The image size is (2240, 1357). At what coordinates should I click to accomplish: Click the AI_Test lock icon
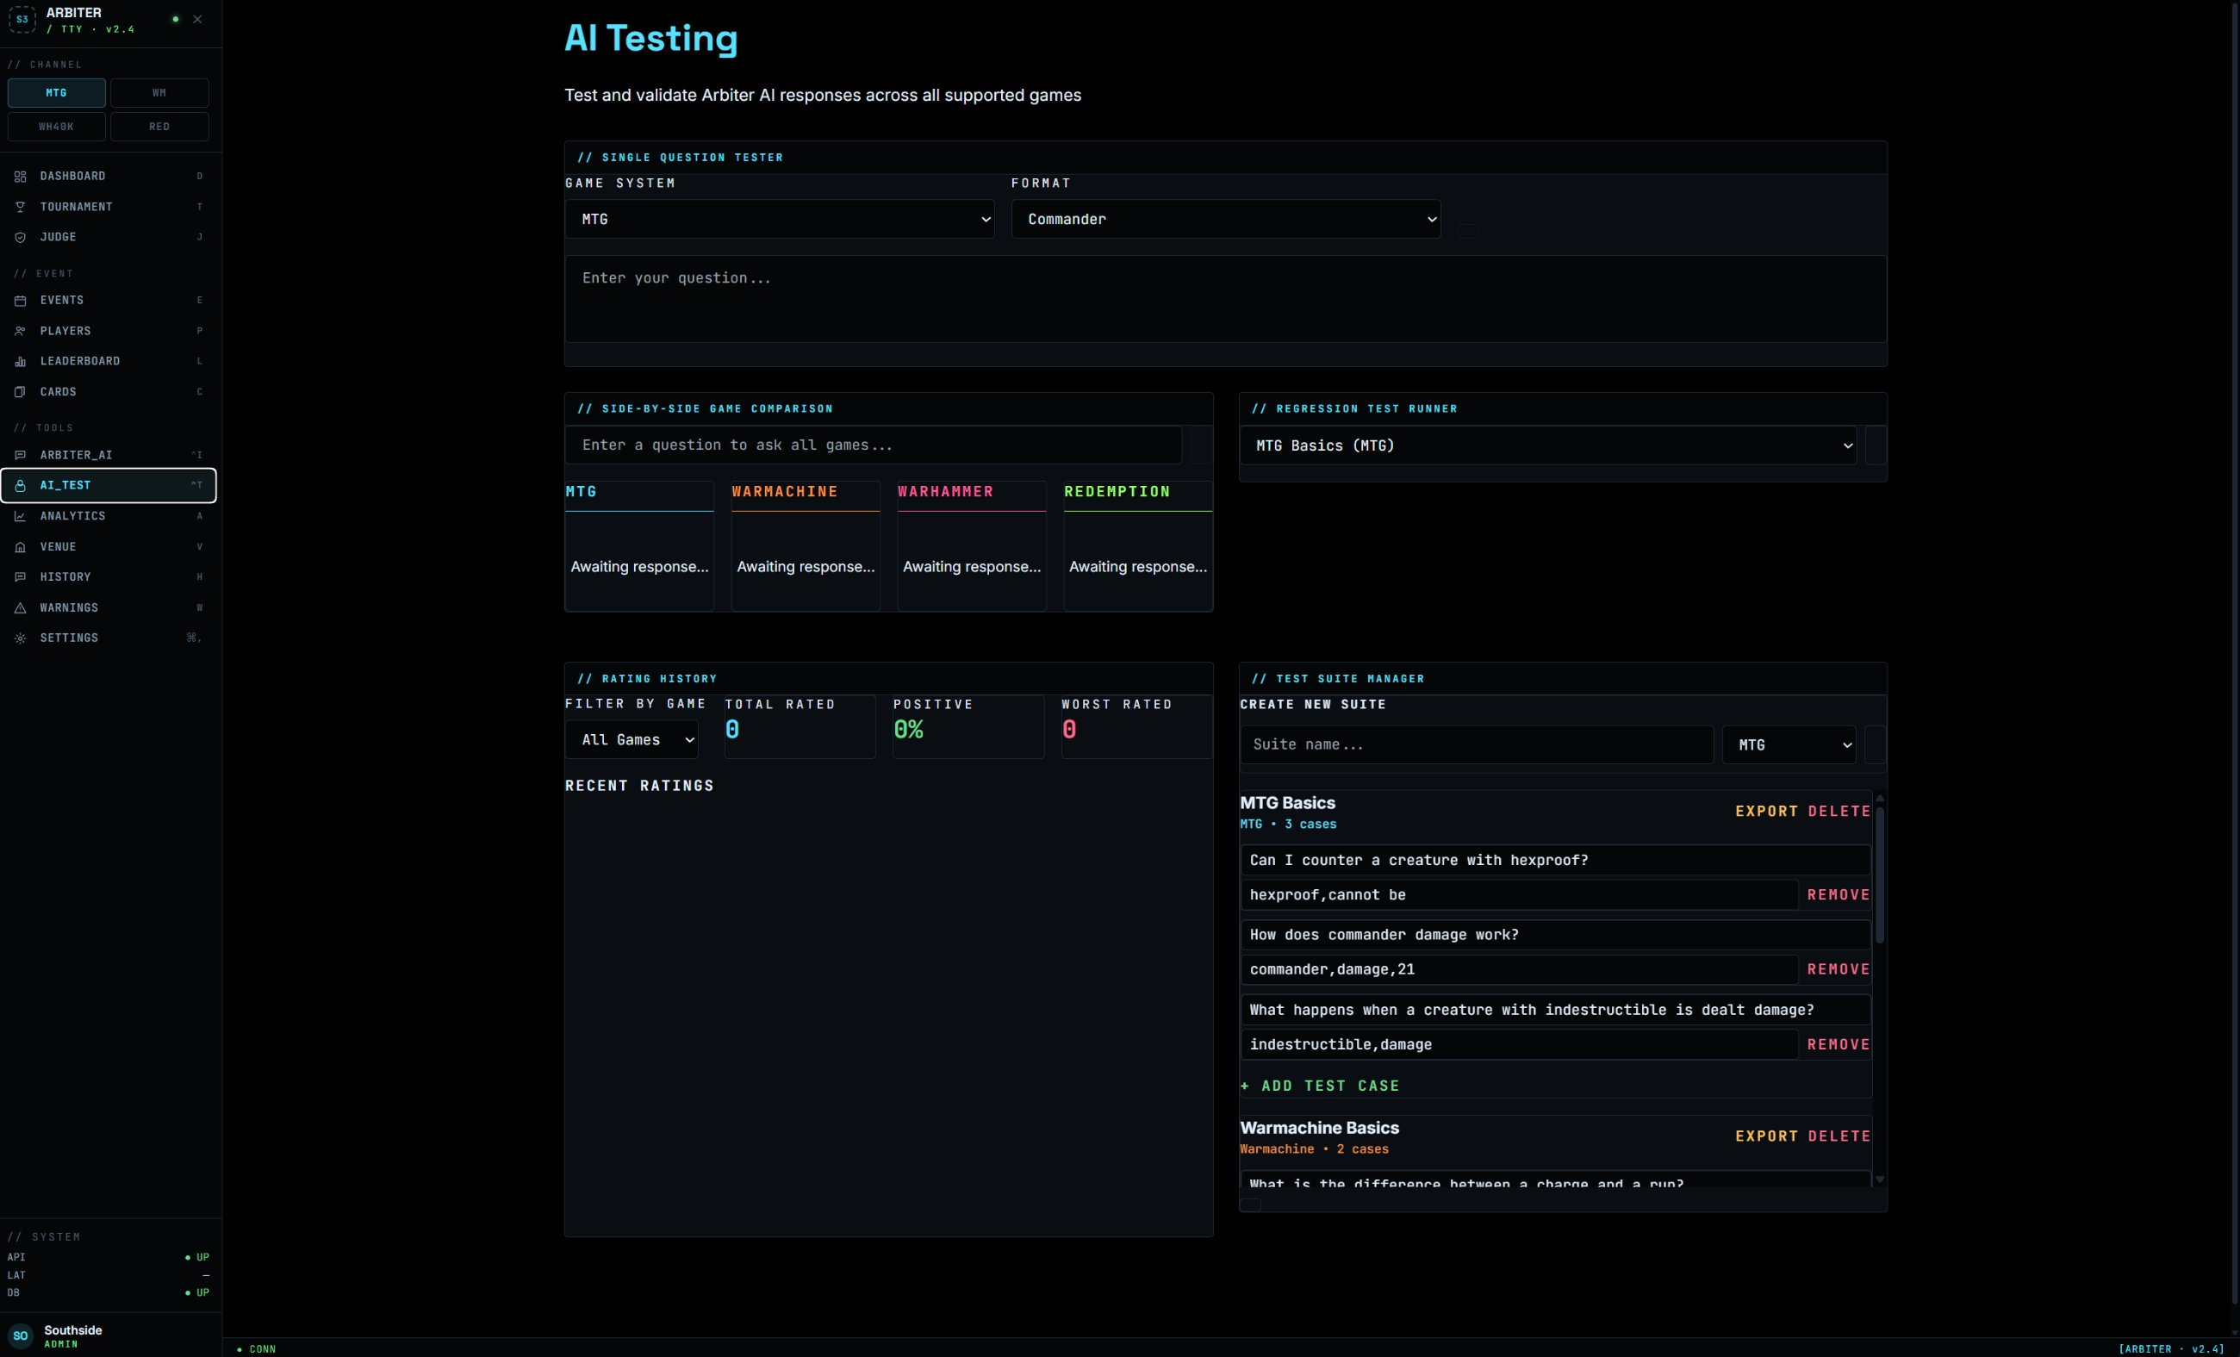point(20,485)
